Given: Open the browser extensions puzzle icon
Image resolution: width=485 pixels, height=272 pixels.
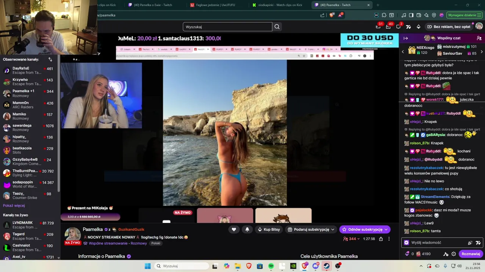Looking at the screenshot, I should tap(384, 15).
